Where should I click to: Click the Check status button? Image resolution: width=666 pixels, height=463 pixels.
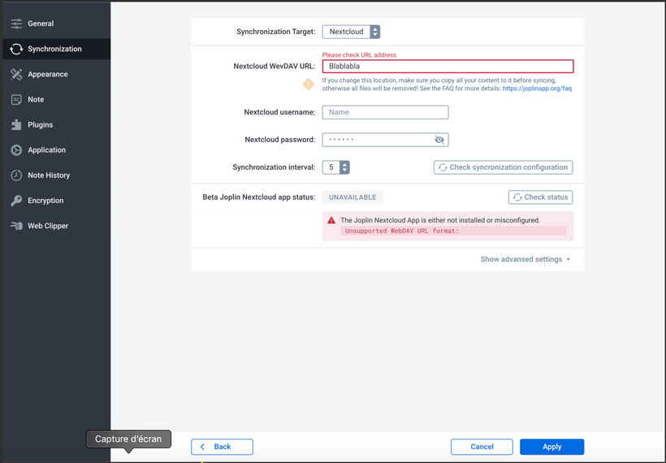pos(540,197)
